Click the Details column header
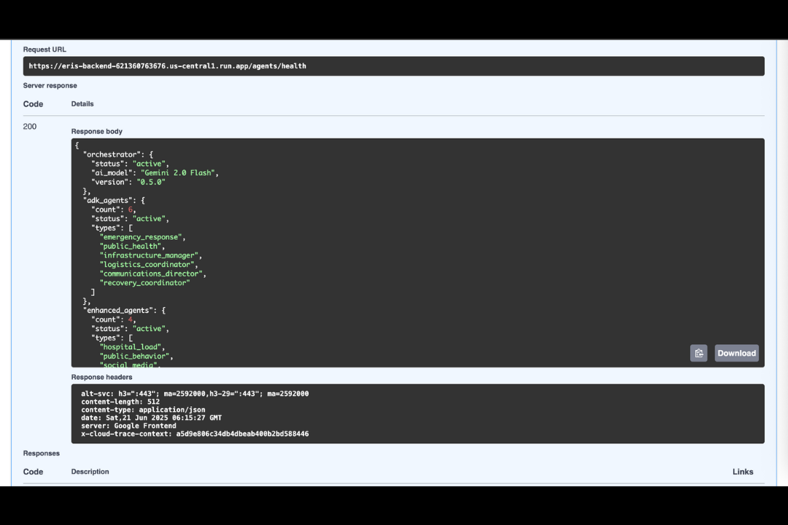 click(82, 104)
